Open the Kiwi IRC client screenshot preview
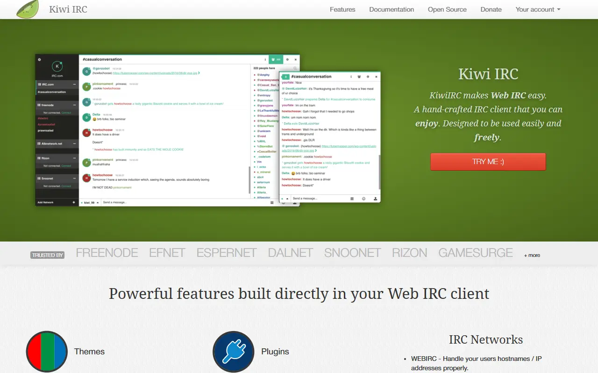This screenshot has height=373, width=598. pos(208,130)
